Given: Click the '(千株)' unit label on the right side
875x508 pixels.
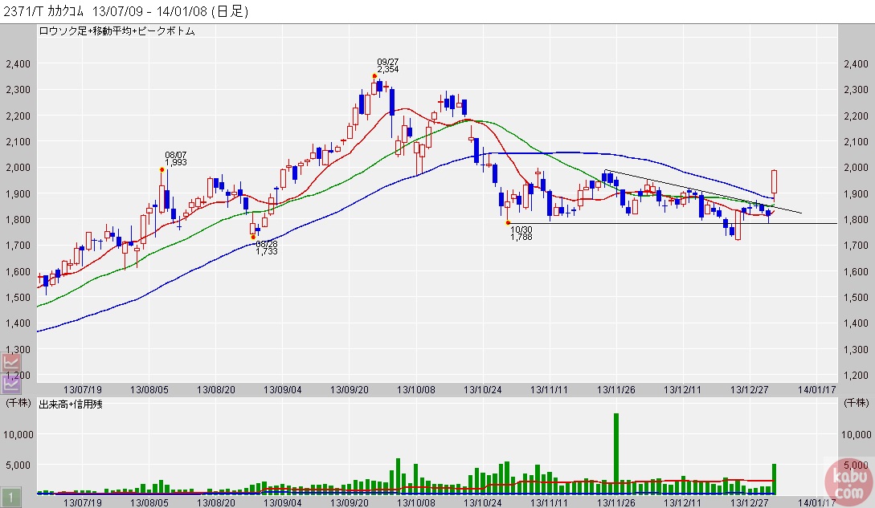Looking at the screenshot, I should 857,403.
